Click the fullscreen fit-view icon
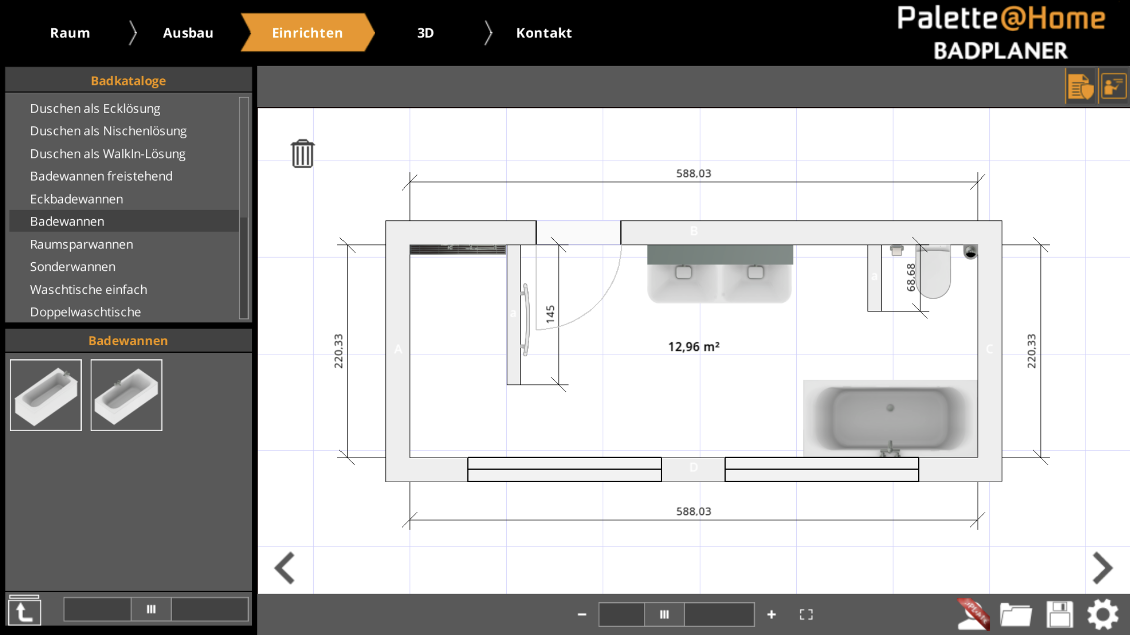The width and height of the screenshot is (1130, 635). click(806, 614)
